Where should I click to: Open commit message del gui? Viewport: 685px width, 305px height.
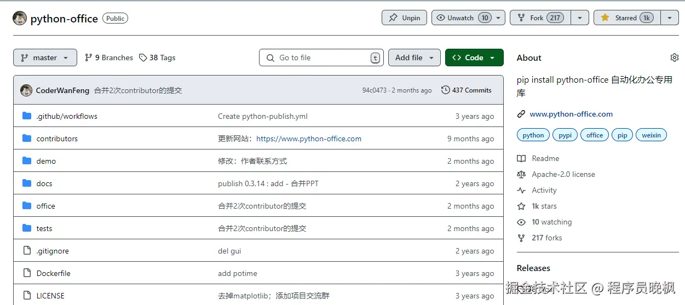pos(229,251)
